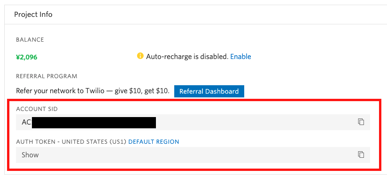Click the yellow info icon beside Auto-recharge
Image resolution: width=387 pixels, height=177 pixels.
point(140,56)
